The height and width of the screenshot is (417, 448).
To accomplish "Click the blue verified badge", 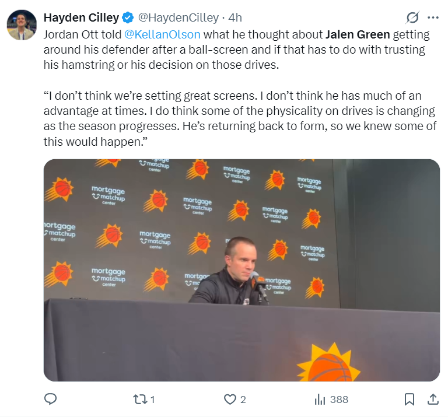I will pyautogui.click(x=128, y=17).
